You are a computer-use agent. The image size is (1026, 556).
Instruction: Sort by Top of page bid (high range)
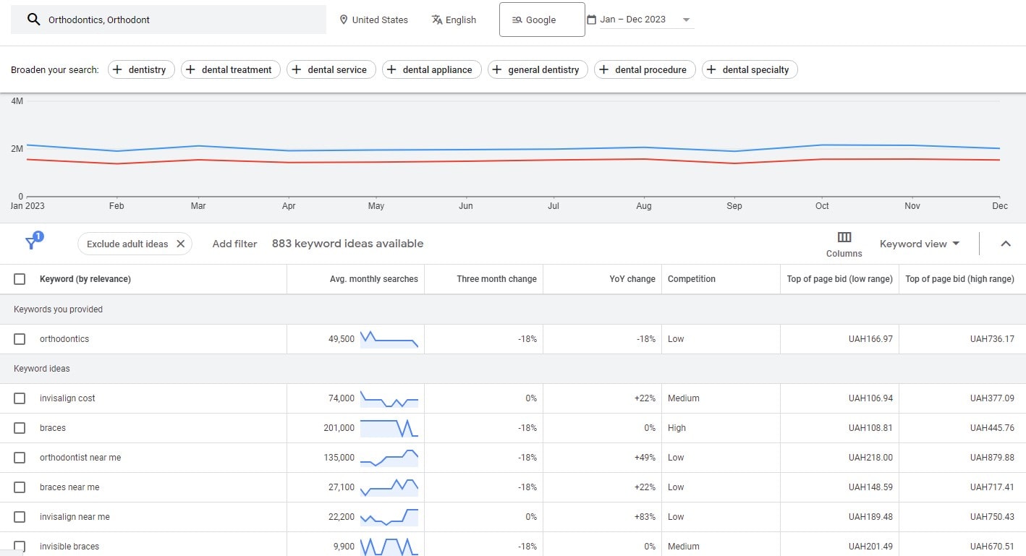click(x=960, y=279)
